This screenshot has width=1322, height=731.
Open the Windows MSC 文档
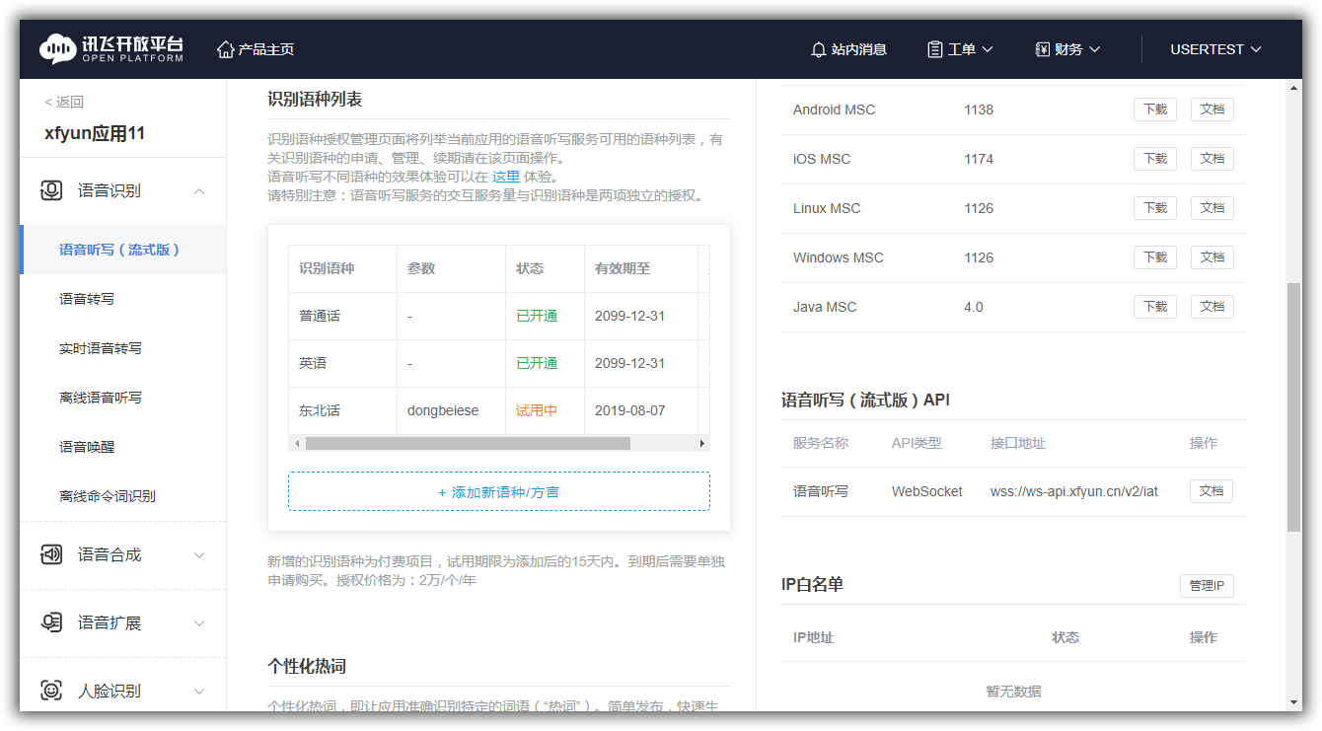coord(1212,257)
